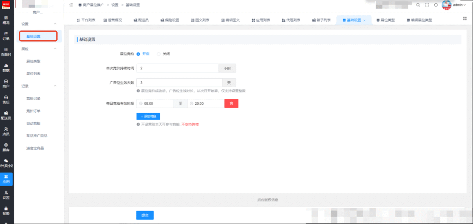Screen dimensions: 473x224
Task: Open the 数据 chart icon in sidebar
Action: coord(6,67)
